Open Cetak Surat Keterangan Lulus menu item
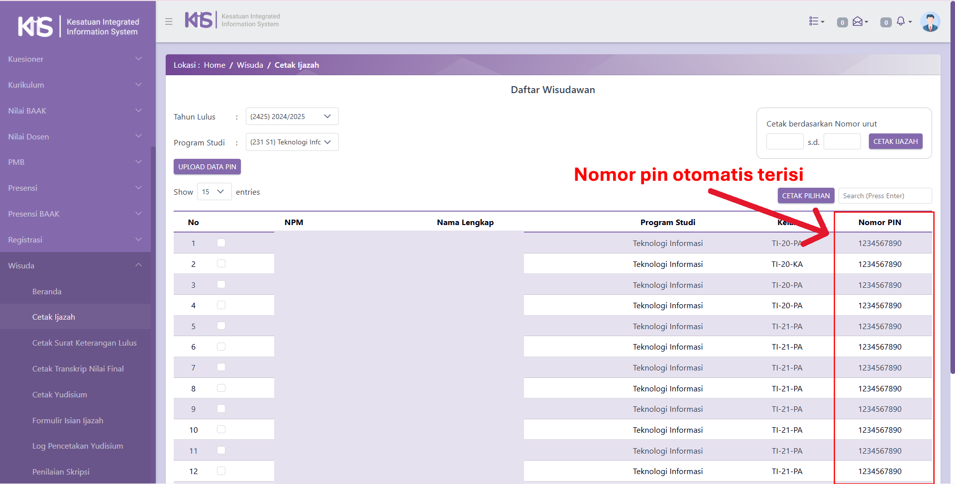This screenshot has width=955, height=484. (84, 343)
